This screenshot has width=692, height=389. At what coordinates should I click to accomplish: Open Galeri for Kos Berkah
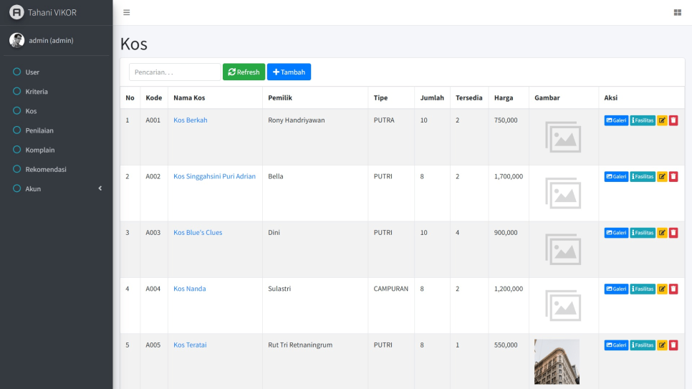(x=616, y=120)
